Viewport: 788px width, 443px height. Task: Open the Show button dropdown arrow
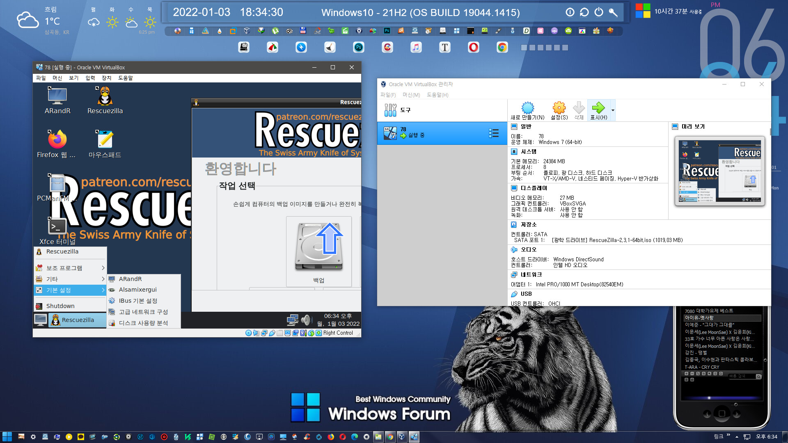pos(613,110)
